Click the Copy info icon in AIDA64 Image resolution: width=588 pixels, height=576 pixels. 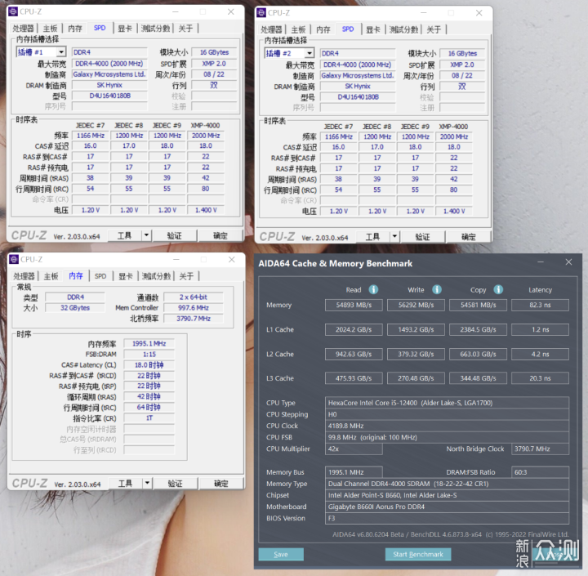tap(498, 289)
